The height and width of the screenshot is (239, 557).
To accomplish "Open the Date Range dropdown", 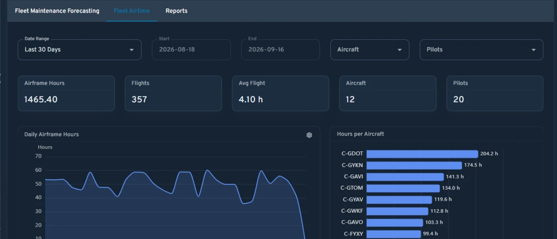I will point(80,49).
